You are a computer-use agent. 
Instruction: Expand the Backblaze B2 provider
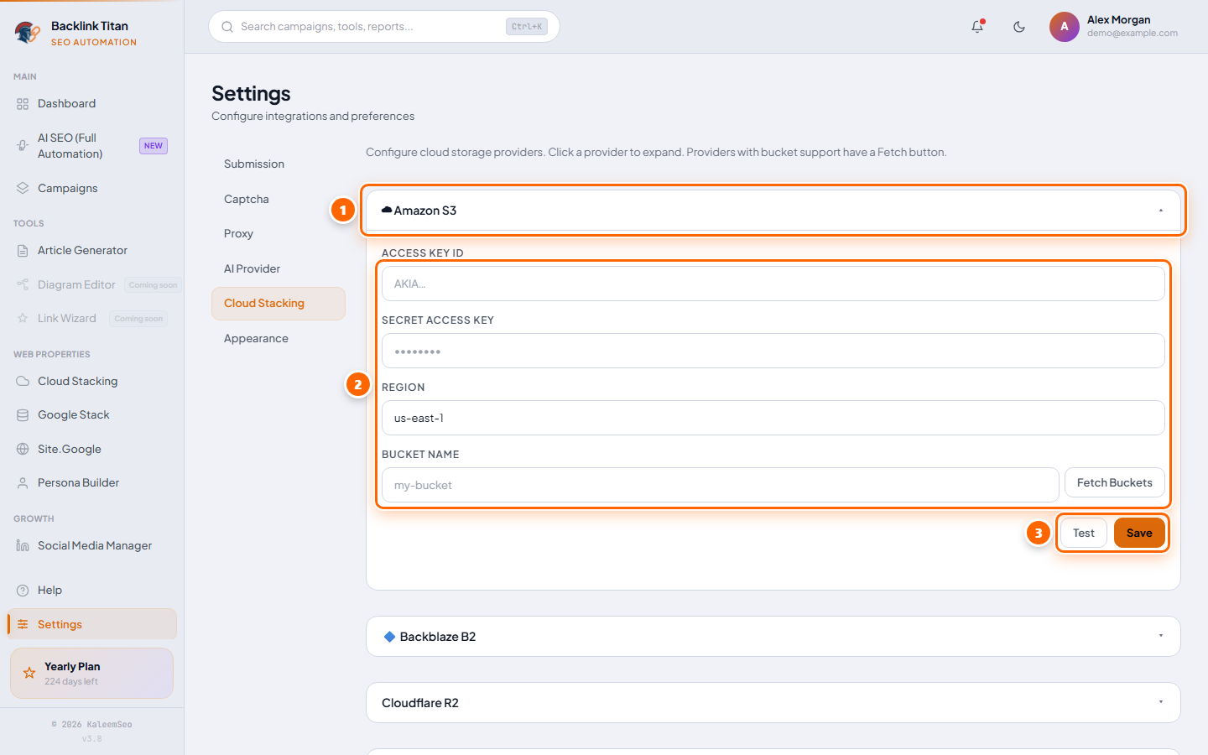pos(773,637)
